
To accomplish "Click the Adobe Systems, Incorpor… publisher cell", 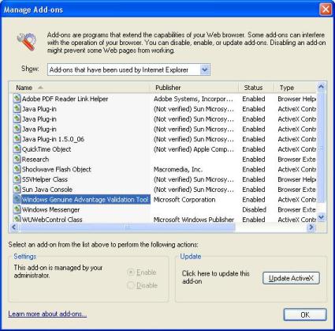I will pyautogui.click(x=193, y=99).
